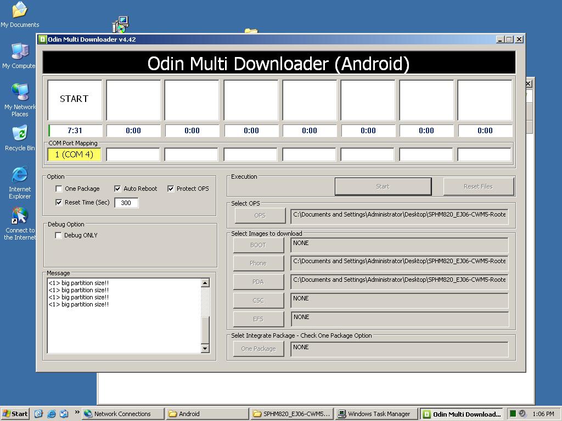Screen dimensions: 562x421
Task: Open the Connect to the Internet shortcut
Action: point(20,224)
